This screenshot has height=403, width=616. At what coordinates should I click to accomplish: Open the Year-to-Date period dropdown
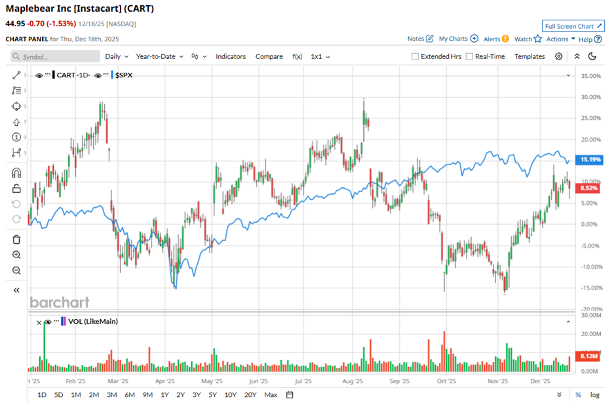pyautogui.click(x=159, y=56)
